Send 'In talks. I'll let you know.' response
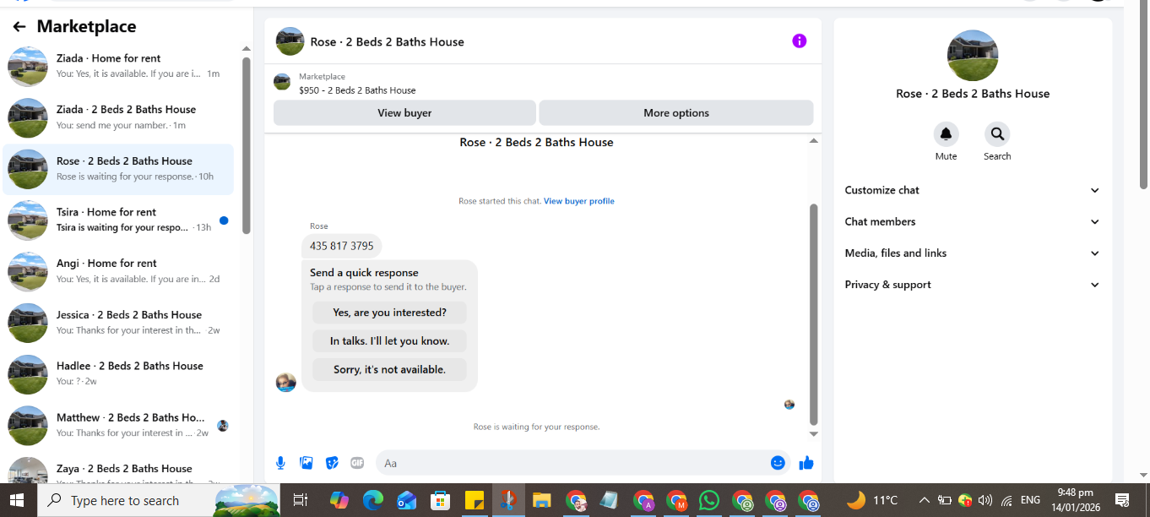This screenshot has width=1150, height=517. point(389,341)
